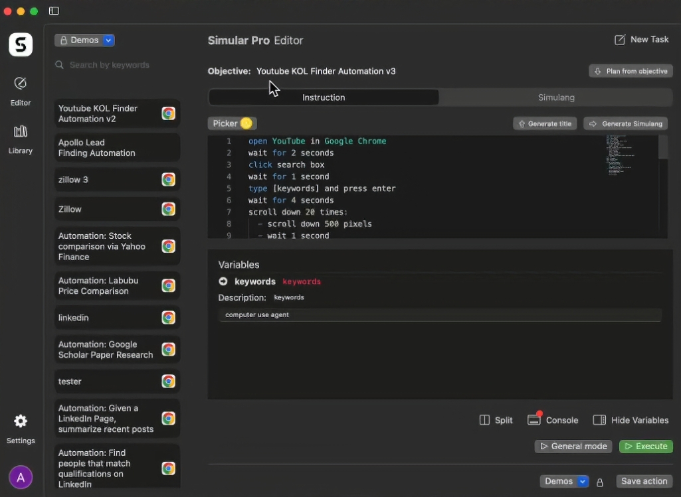This screenshot has height=497, width=681.
Task: Click Plan from objective button
Action: click(x=631, y=71)
